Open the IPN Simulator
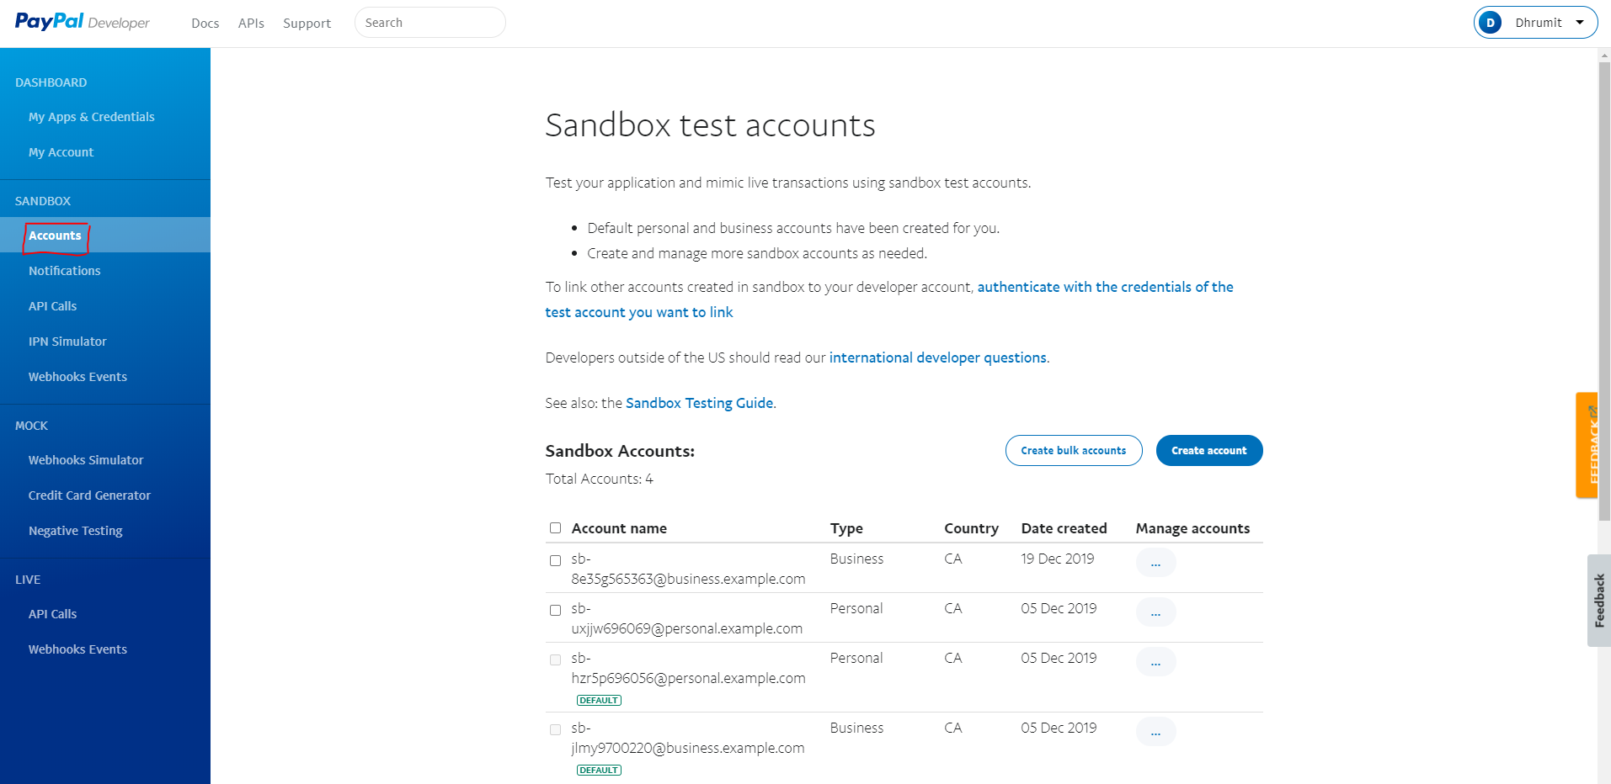The height and width of the screenshot is (784, 1611). (x=67, y=342)
